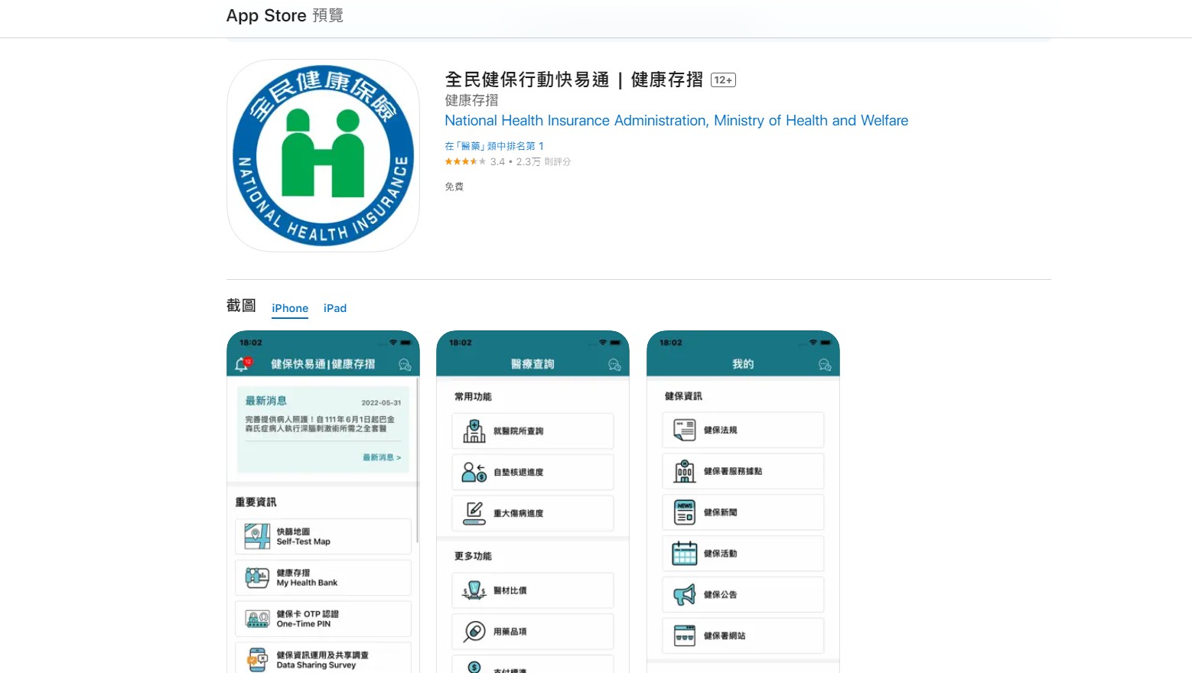Open the National Health Insurance Administration developer link
Image resolution: width=1192 pixels, height=673 pixels.
click(x=676, y=121)
